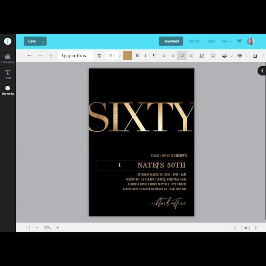The image size is (266, 266).
Task: Click the fit to screen icon
Action: coord(28,228)
